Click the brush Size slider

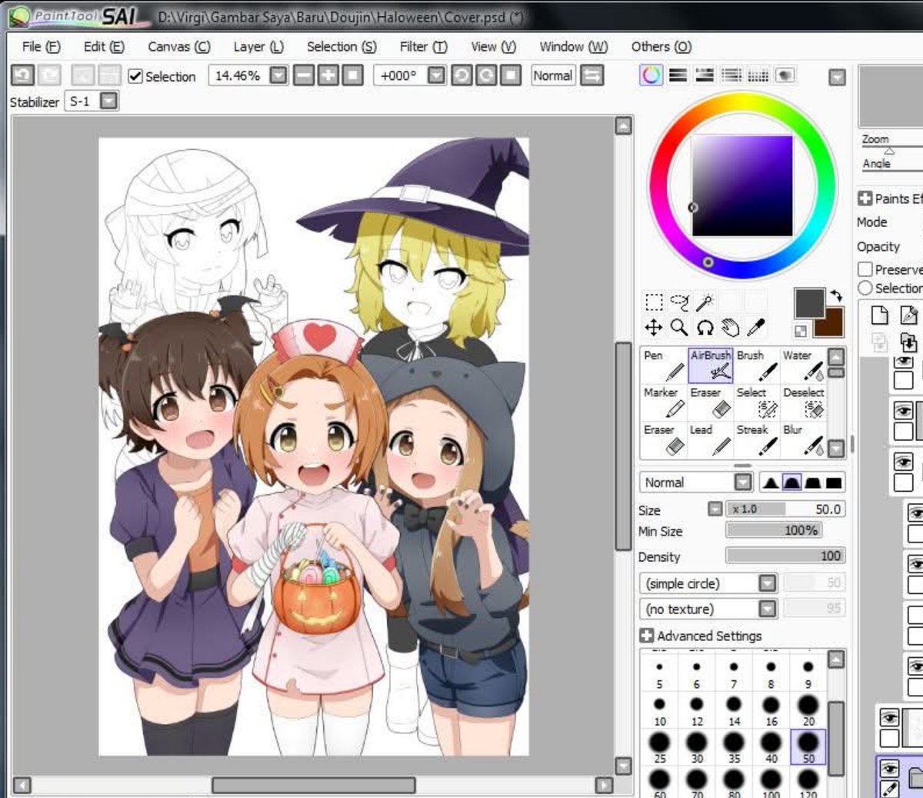pyautogui.click(x=785, y=509)
